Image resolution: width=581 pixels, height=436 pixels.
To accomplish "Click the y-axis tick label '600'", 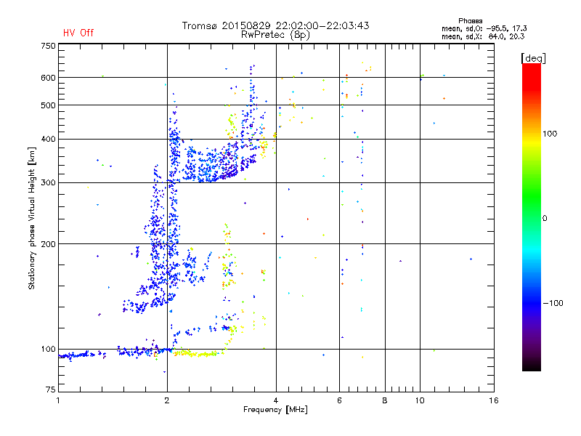I will pyautogui.click(x=48, y=78).
